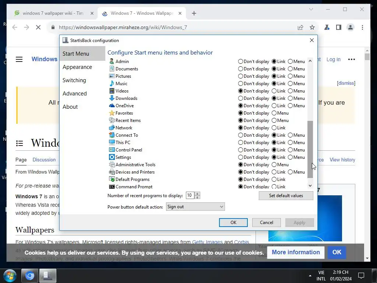
Task: Open the Chrome side panel icon
Action: pyautogui.click(x=339, y=27)
